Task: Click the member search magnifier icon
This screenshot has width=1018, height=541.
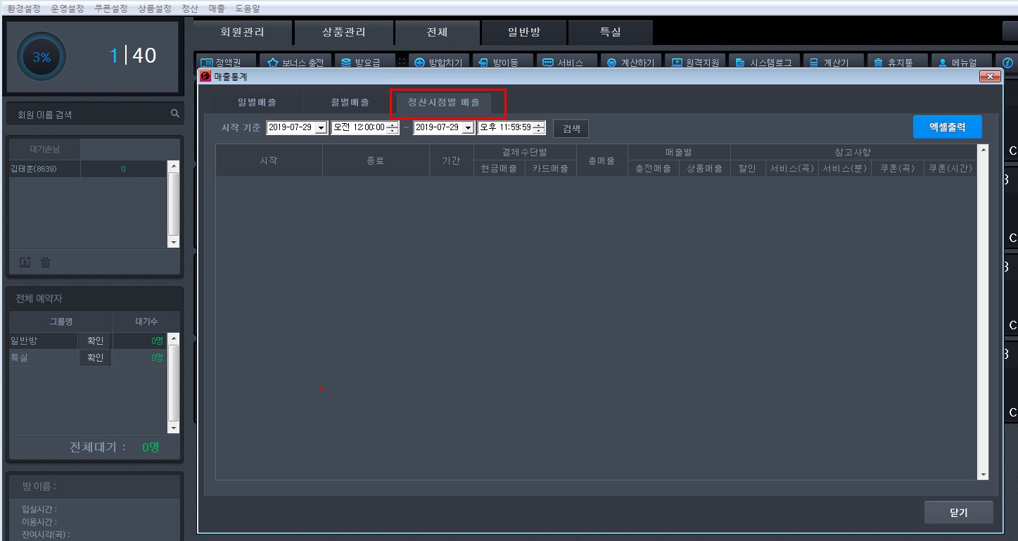Action: coord(174,113)
